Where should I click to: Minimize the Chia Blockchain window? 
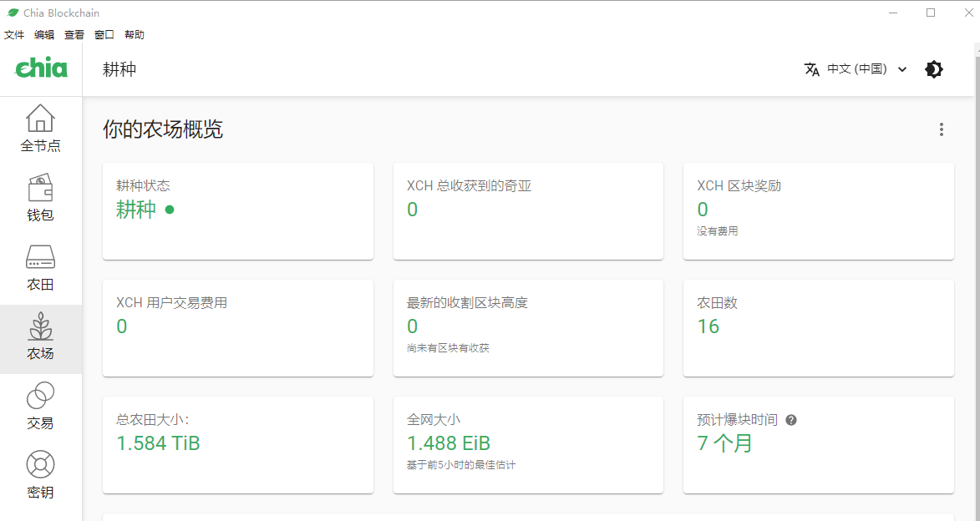(895, 13)
